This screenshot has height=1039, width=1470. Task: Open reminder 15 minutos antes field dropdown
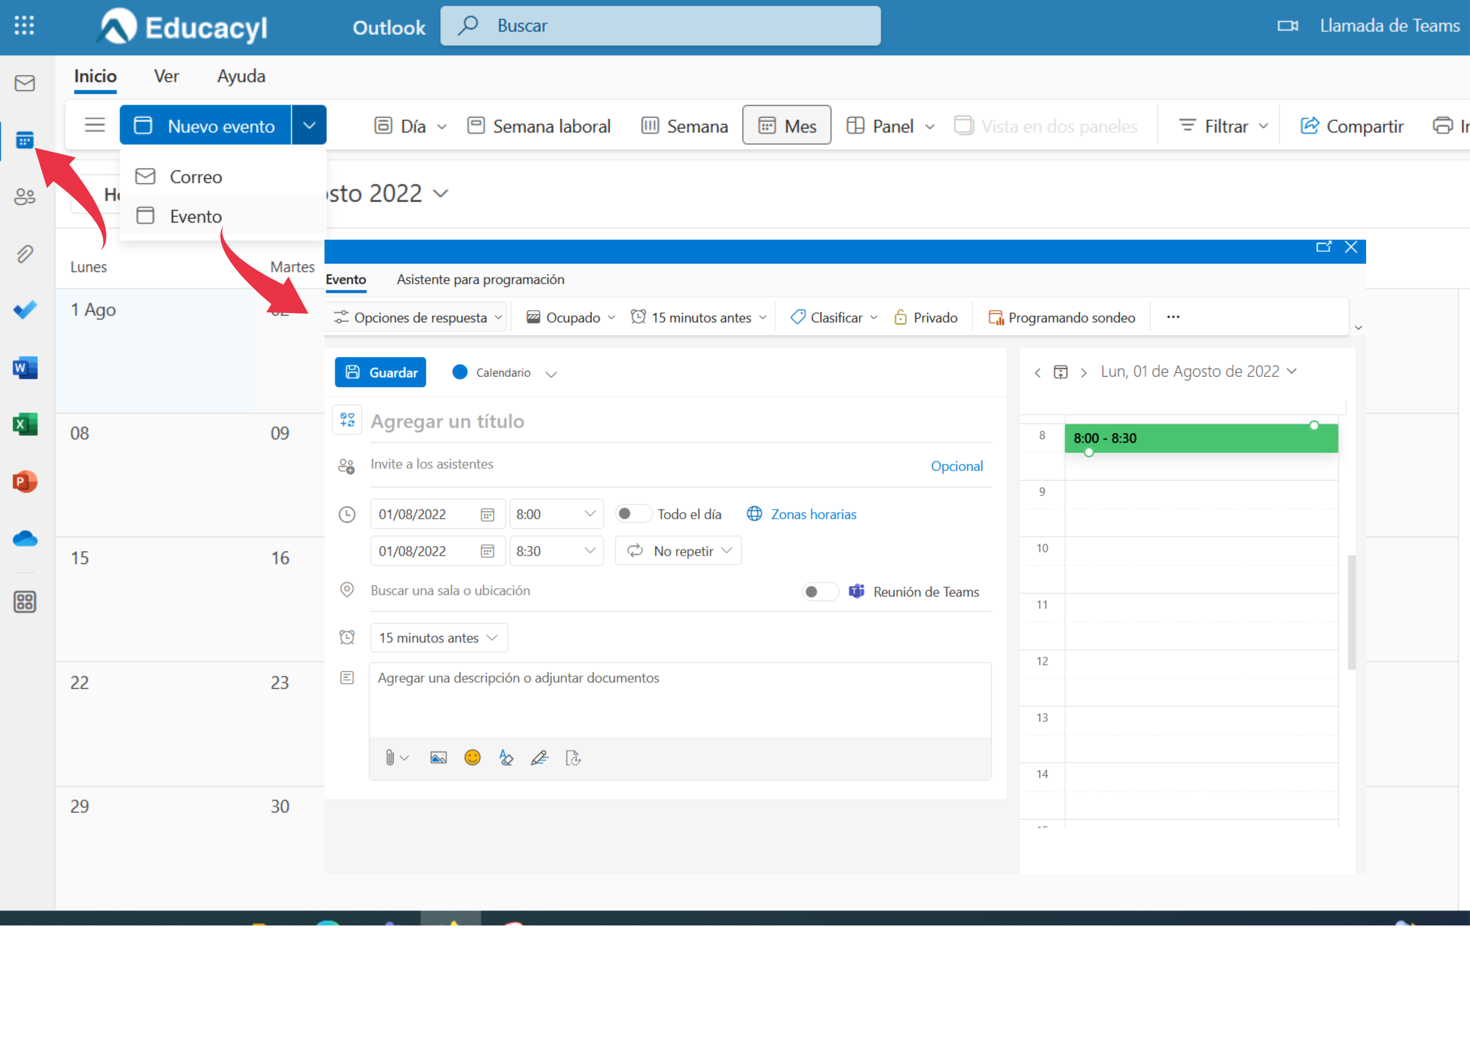439,638
